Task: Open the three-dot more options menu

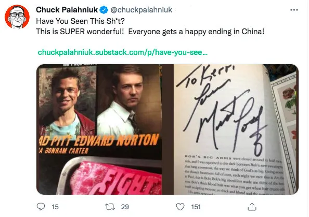Action: point(294,10)
